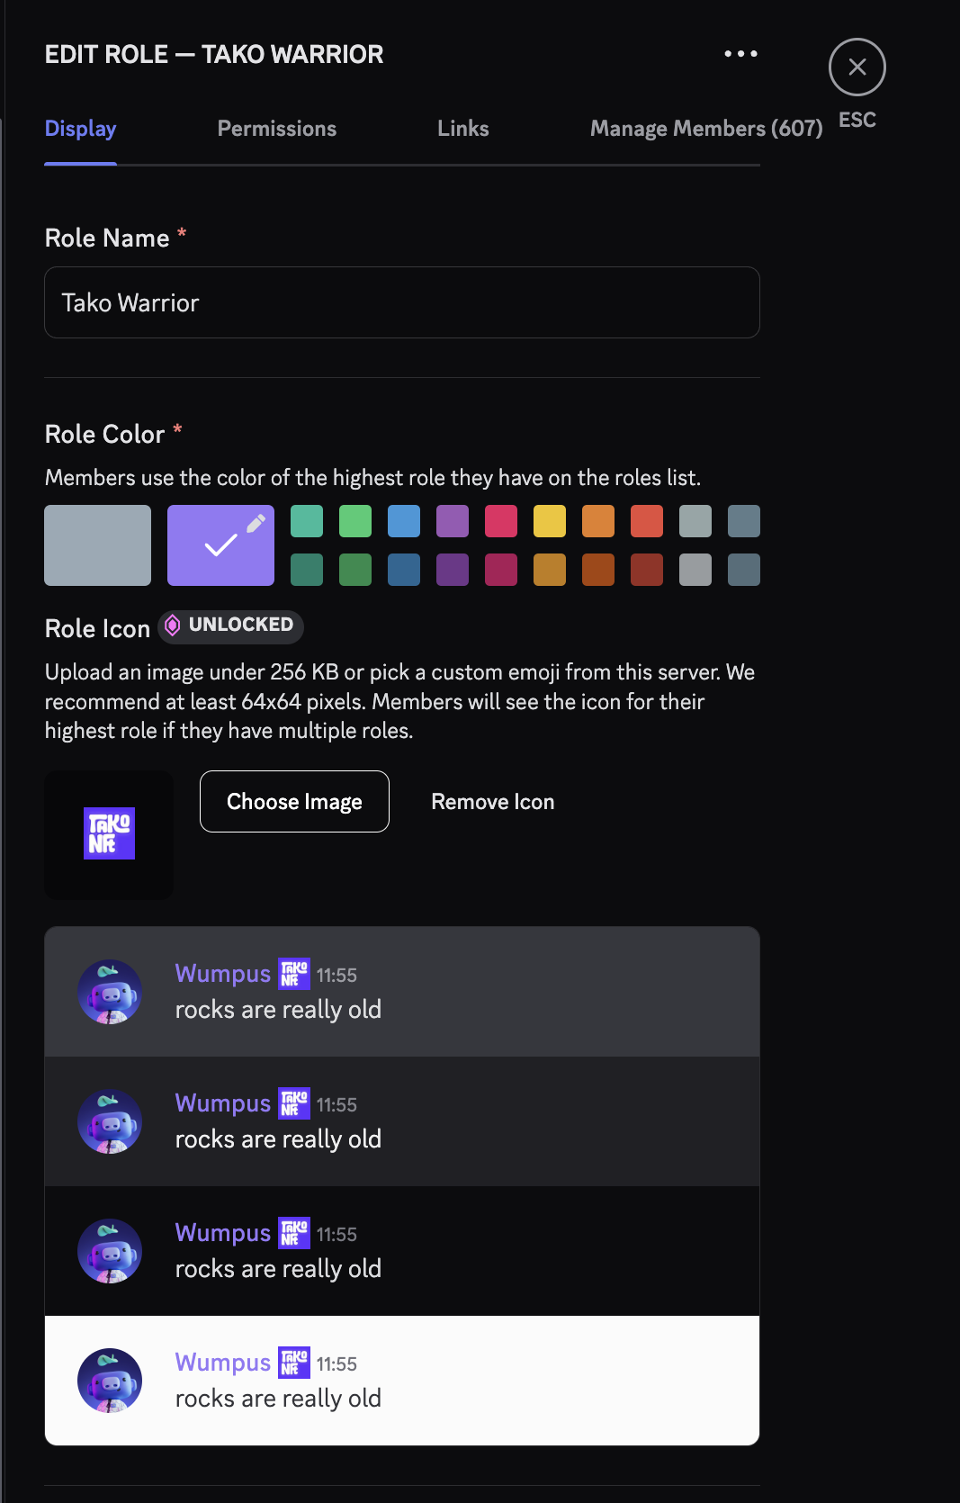
Task: Switch to the Permissions tab
Action: pyautogui.click(x=276, y=129)
